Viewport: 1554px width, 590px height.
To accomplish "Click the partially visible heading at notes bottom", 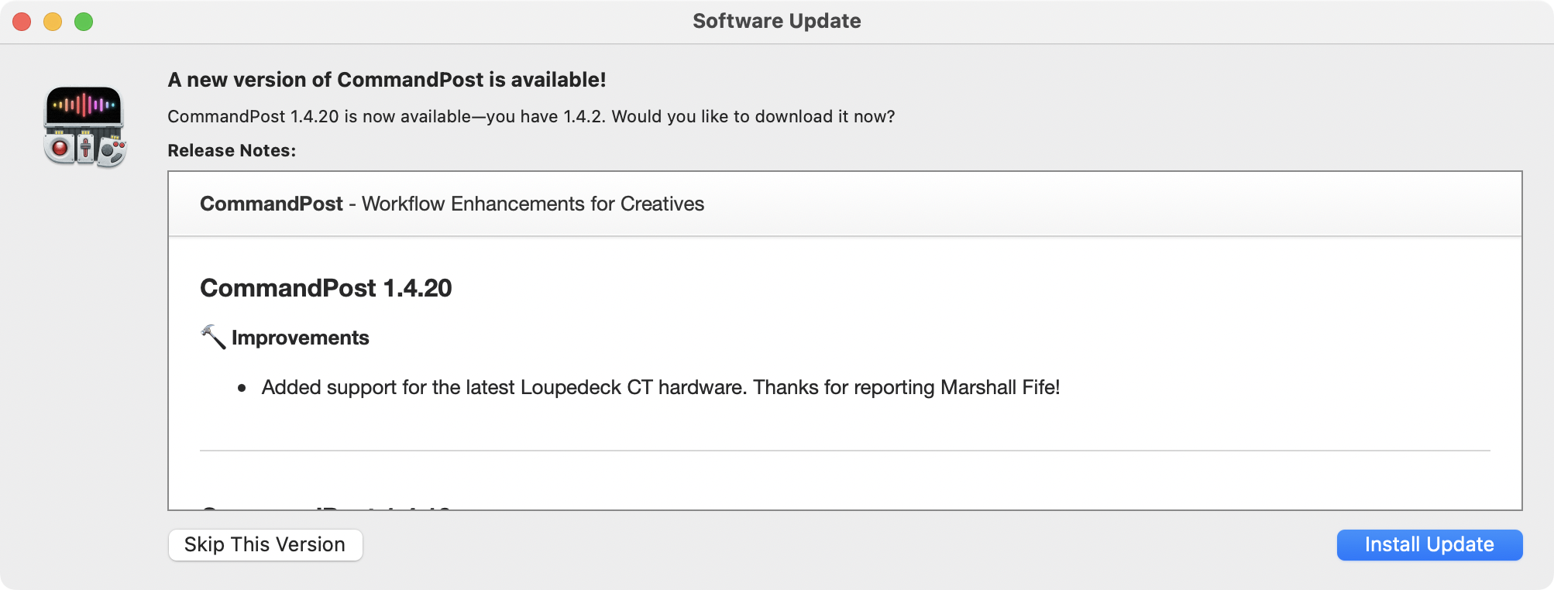I will 325,506.
